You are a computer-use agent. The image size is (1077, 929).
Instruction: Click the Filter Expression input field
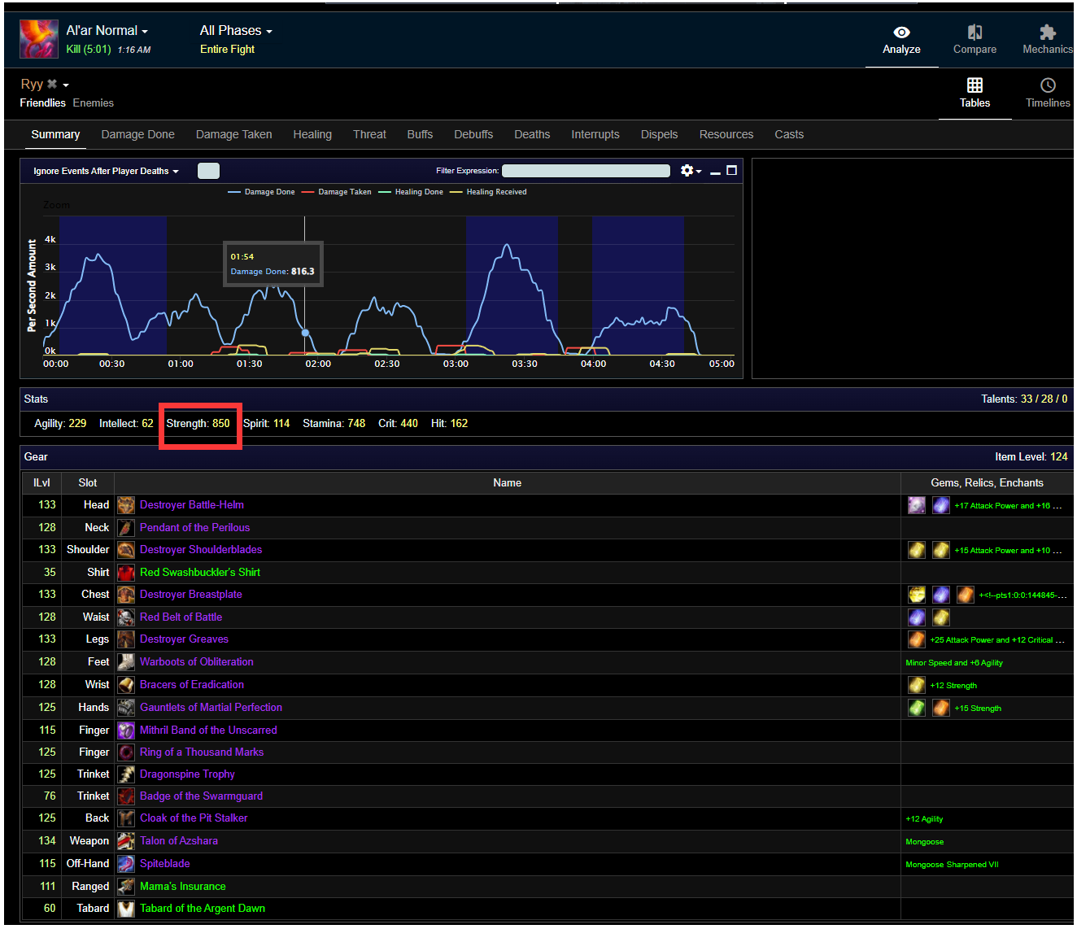point(586,171)
